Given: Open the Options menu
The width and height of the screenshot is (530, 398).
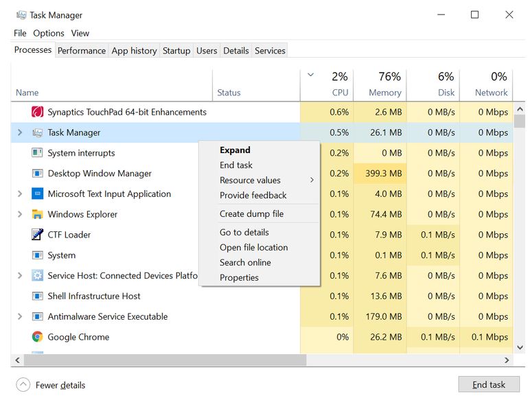Looking at the screenshot, I should tap(48, 33).
